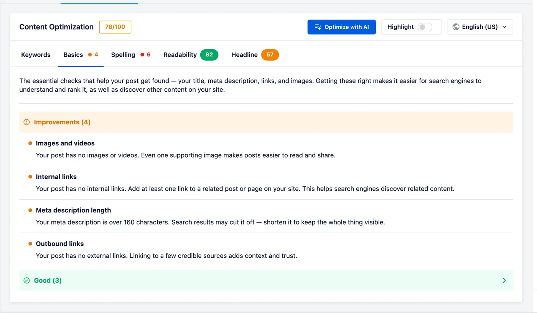Click the right chevron on Good row
The width and height of the screenshot is (537, 313).
tap(504, 280)
